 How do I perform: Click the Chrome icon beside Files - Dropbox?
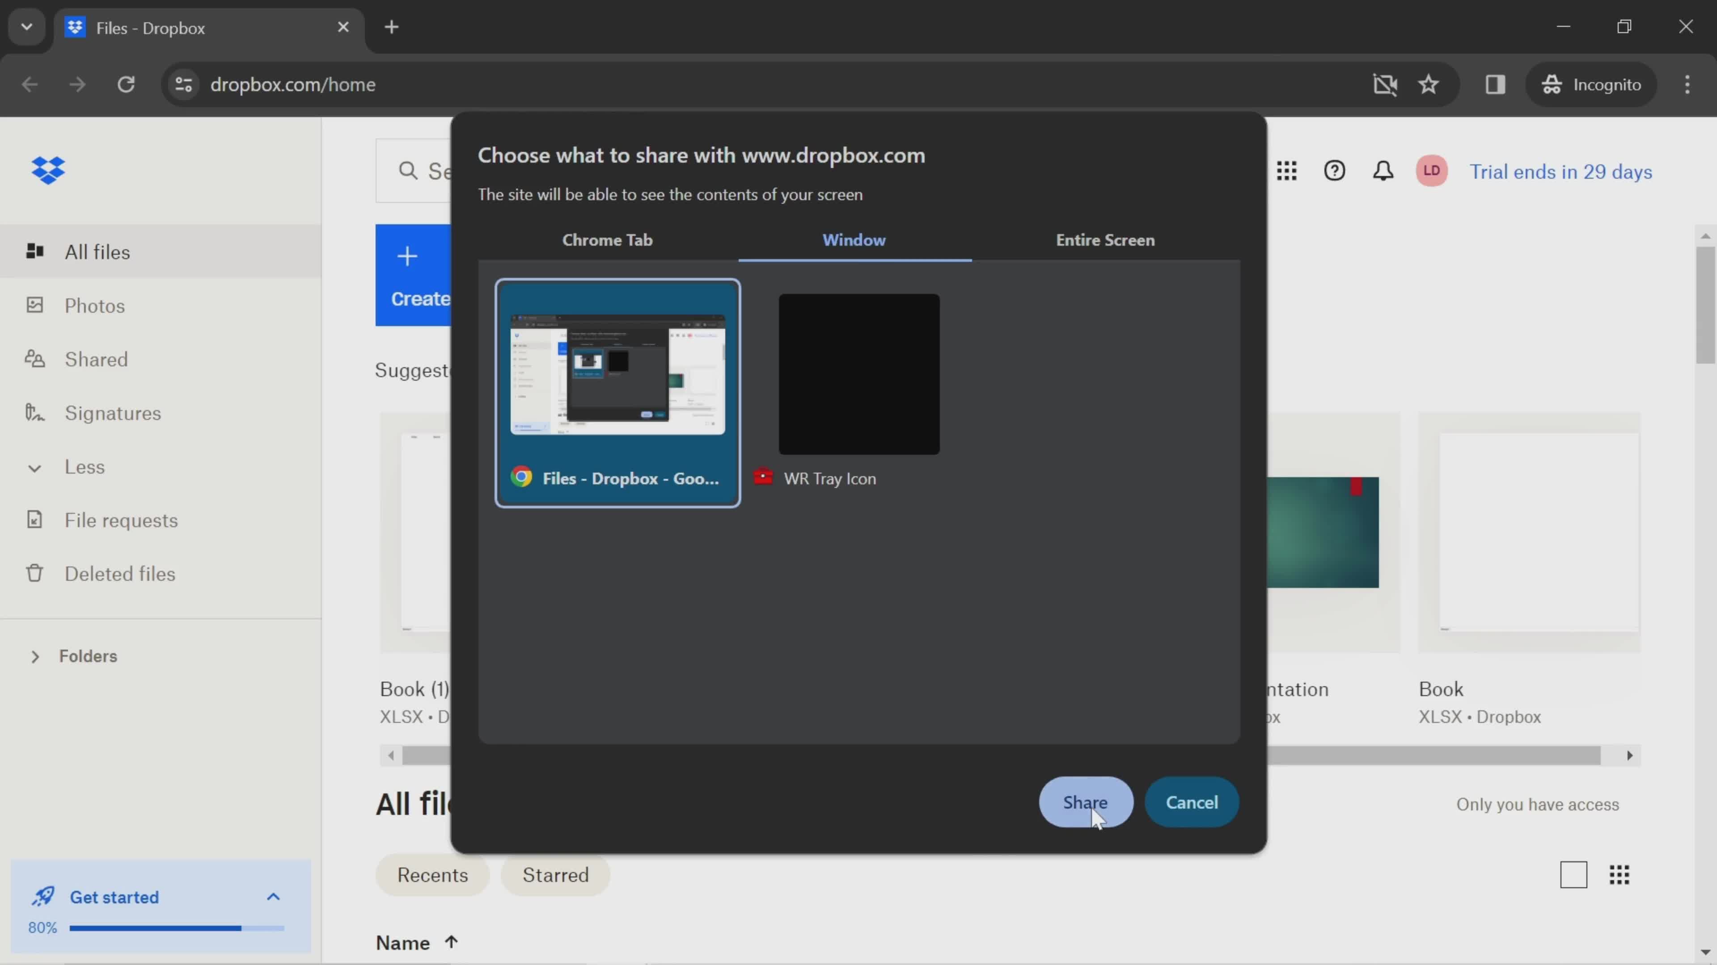point(521,477)
